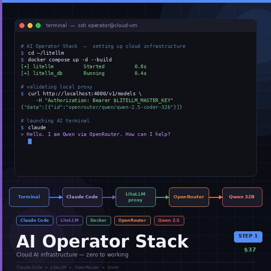Click the blue terminal cursor block
The image size is (271, 271).
pyautogui.click(x=30, y=141)
